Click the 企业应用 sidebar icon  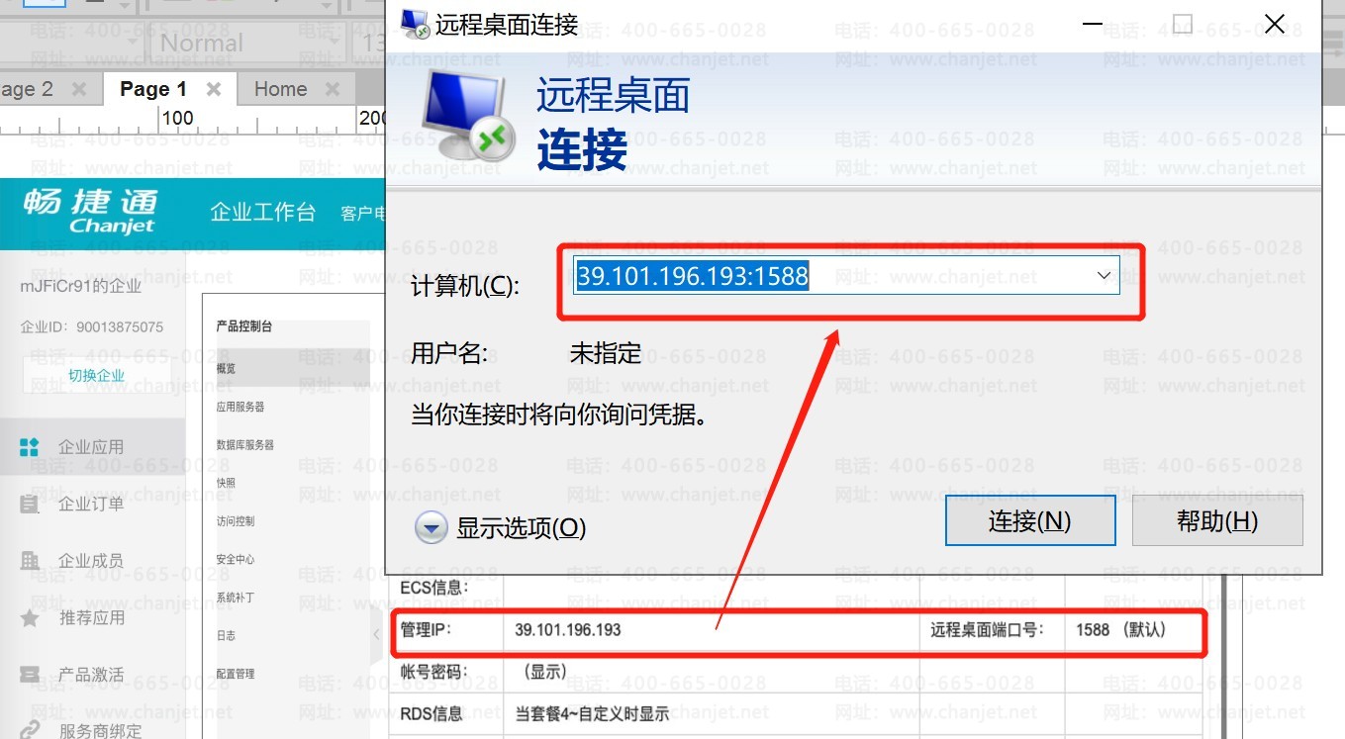coord(30,447)
